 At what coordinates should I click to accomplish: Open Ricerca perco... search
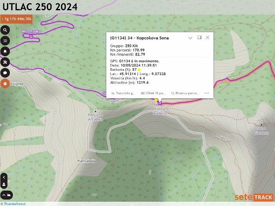(185, 93)
